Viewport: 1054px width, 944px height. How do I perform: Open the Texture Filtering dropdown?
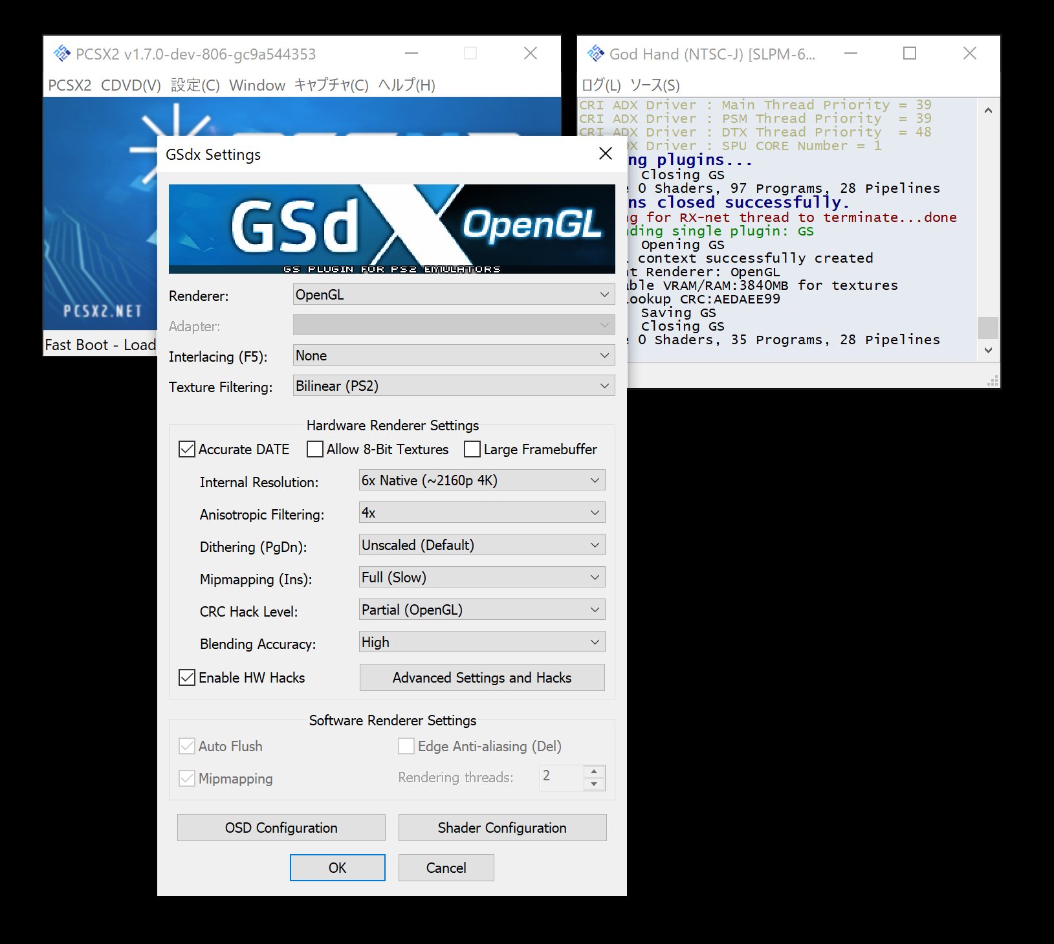(x=454, y=386)
